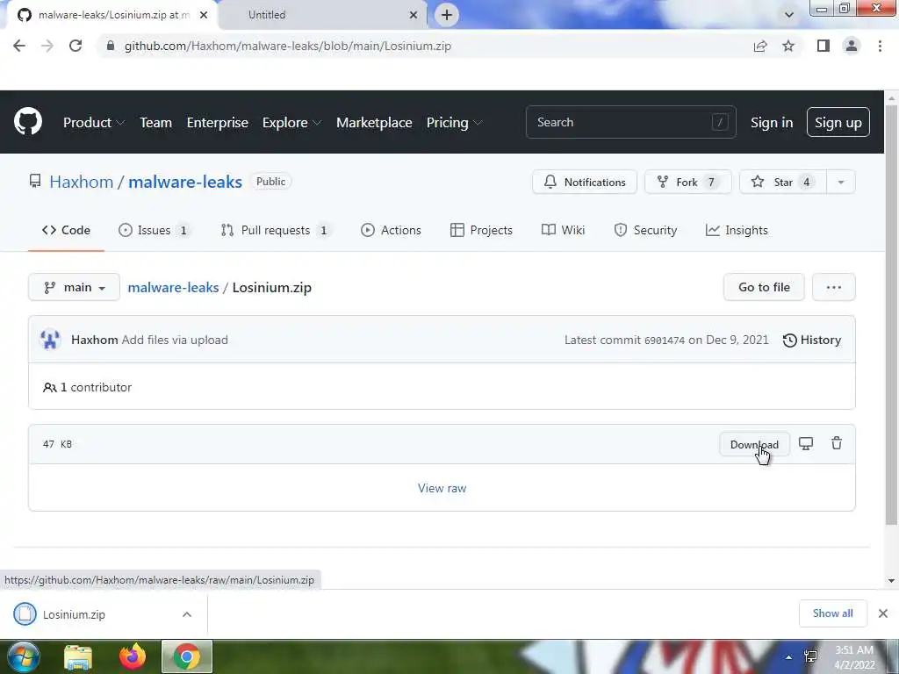Click the Haxhom avatar image

tap(50, 340)
